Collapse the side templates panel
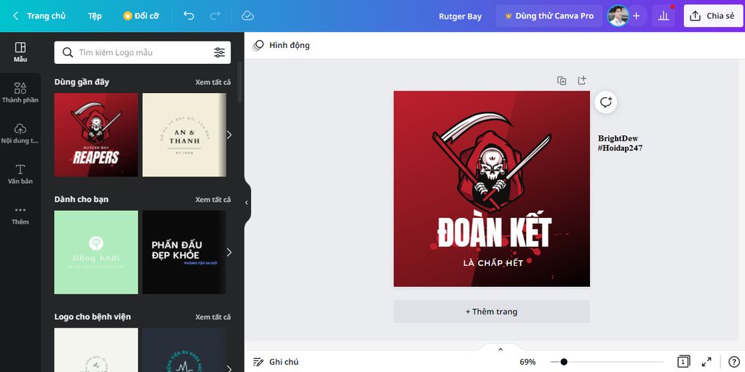This screenshot has width=745, height=372. coord(247,203)
